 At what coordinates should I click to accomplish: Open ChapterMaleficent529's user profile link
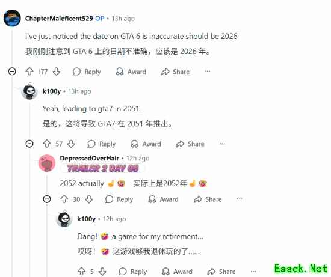tap(59, 19)
